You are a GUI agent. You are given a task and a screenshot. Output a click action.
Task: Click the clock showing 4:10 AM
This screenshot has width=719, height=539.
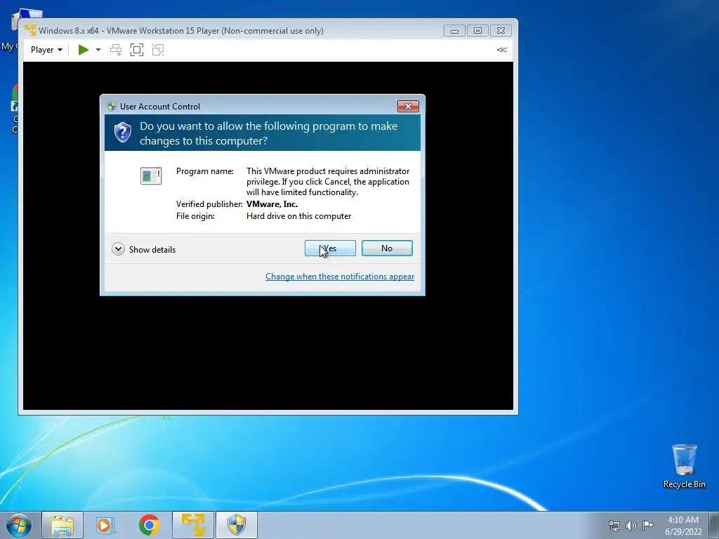coord(683,526)
